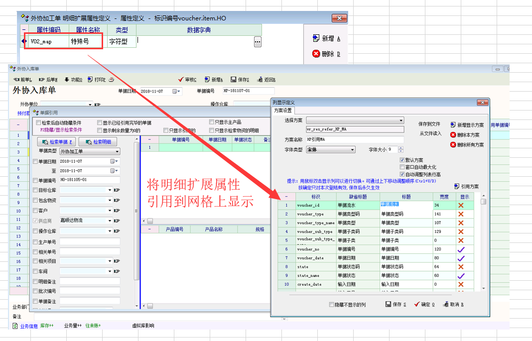Switch to the 方案设置 tab
532x341 pixels.
coord(284,111)
